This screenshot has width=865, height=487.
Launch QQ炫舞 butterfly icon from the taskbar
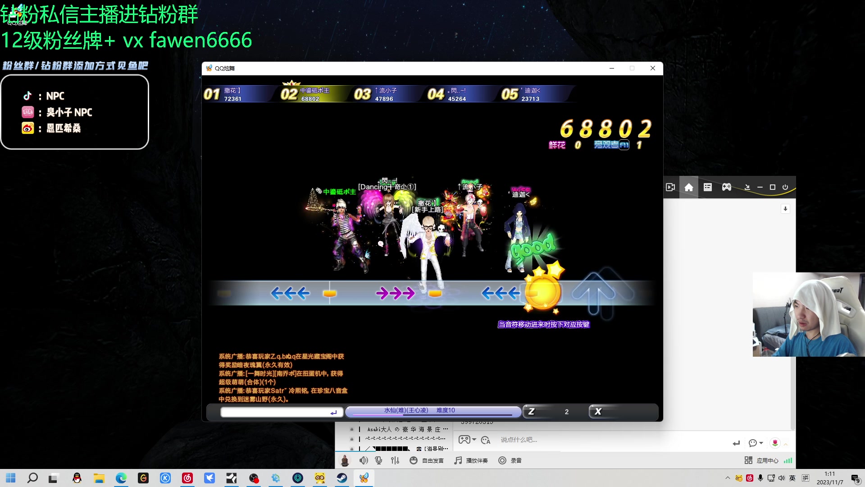[x=364, y=478]
